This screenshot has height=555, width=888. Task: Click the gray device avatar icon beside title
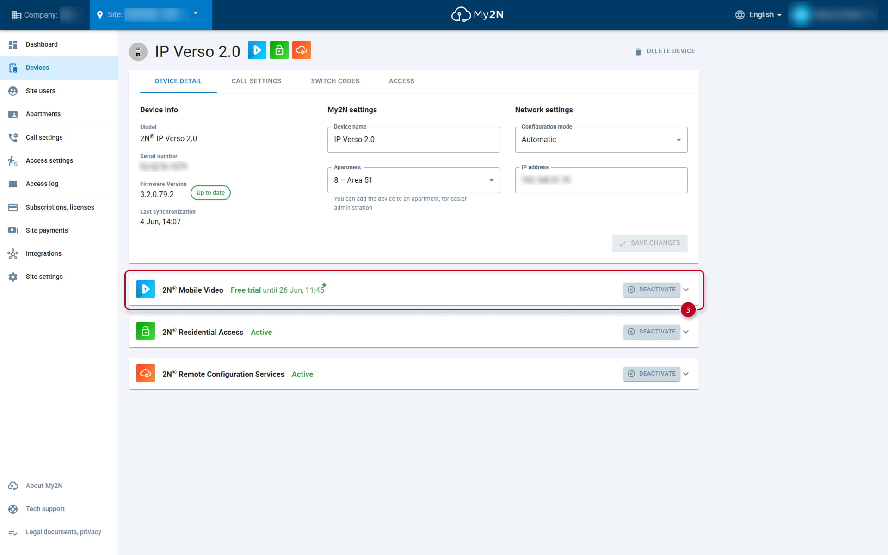coord(138,52)
